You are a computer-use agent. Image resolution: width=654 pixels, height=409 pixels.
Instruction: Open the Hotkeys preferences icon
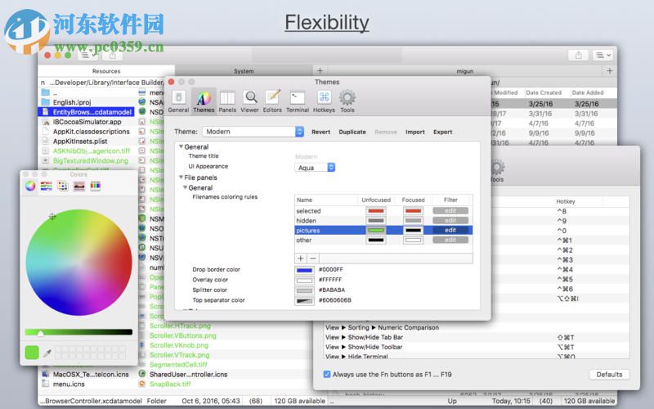pyautogui.click(x=324, y=101)
